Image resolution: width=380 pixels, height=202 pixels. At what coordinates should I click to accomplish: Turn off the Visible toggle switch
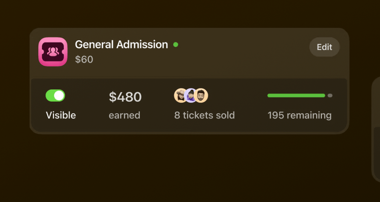coord(55,96)
